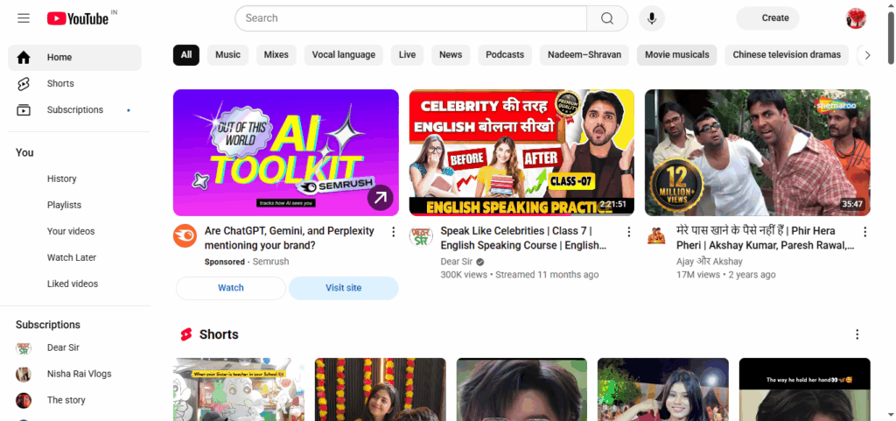The width and height of the screenshot is (896, 421).
Task: Open channel avatar beside Phir Hera Pheri video
Action: coord(656,235)
